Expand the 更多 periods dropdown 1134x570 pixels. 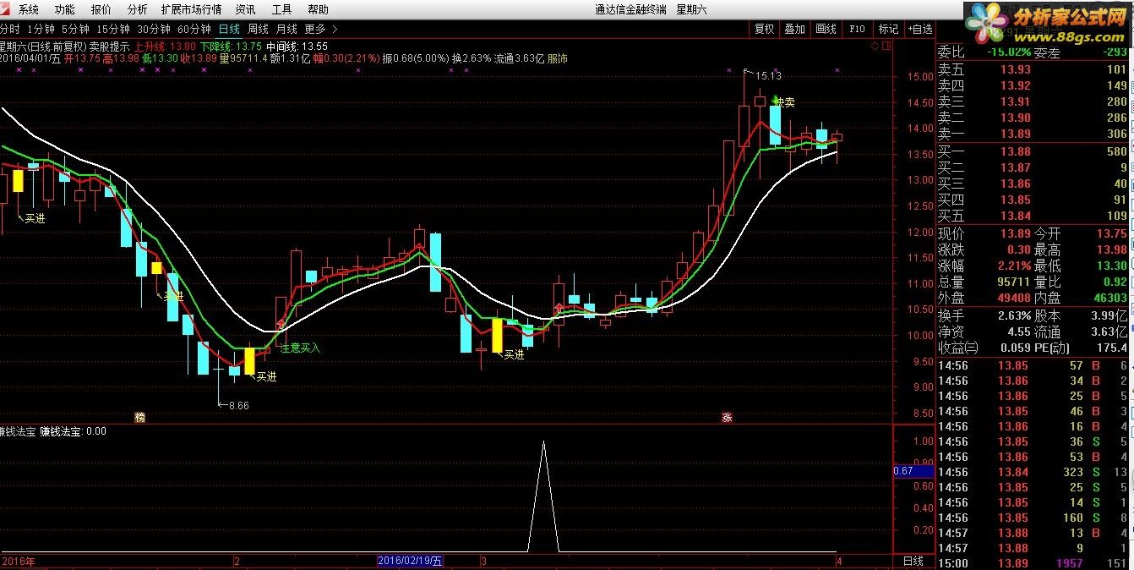coord(321,28)
